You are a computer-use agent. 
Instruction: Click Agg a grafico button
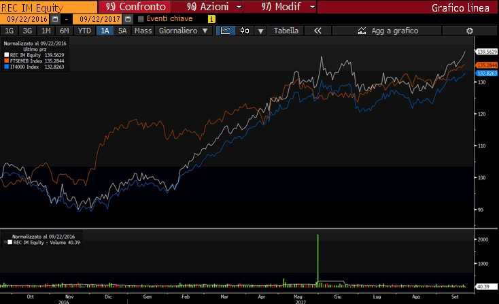tap(388, 31)
